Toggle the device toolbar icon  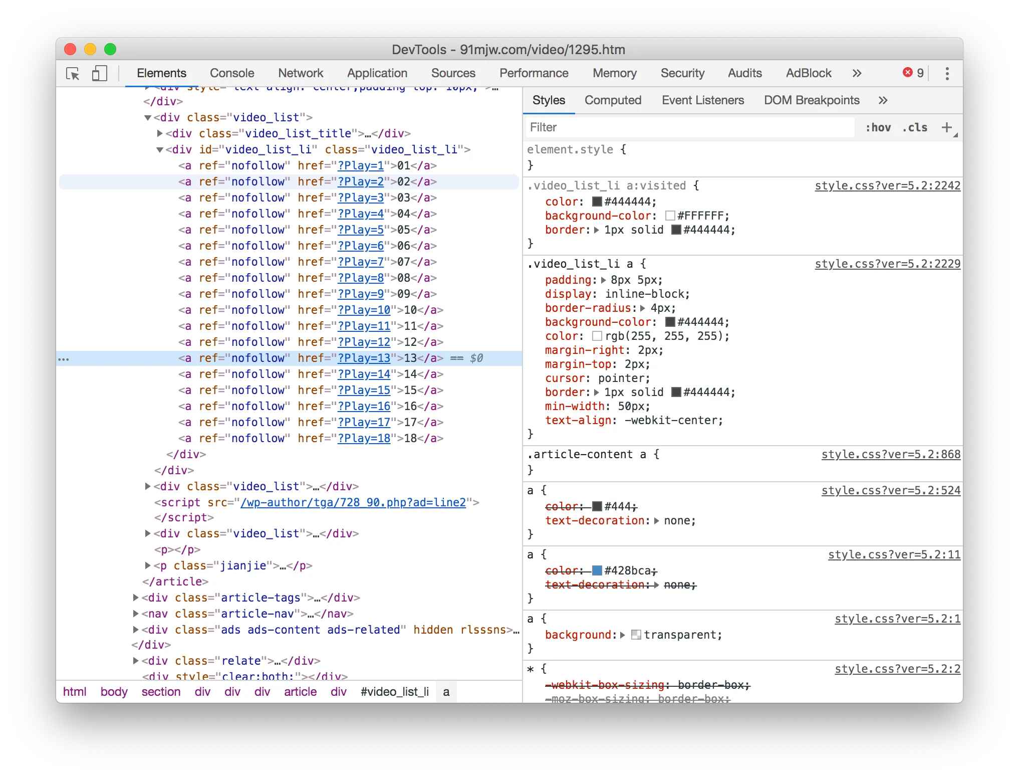[99, 74]
